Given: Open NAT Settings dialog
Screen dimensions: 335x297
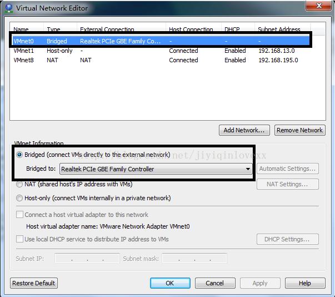Looking at the screenshot, I should click(x=288, y=184).
